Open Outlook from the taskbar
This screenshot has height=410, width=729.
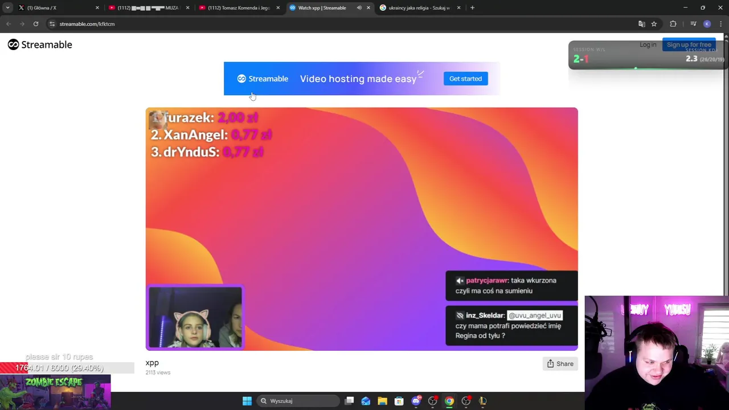pos(366,401)
